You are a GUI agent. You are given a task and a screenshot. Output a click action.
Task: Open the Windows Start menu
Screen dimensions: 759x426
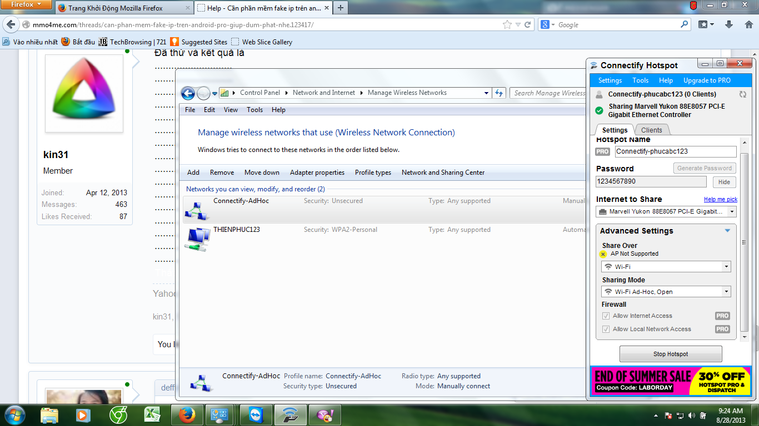15,415
